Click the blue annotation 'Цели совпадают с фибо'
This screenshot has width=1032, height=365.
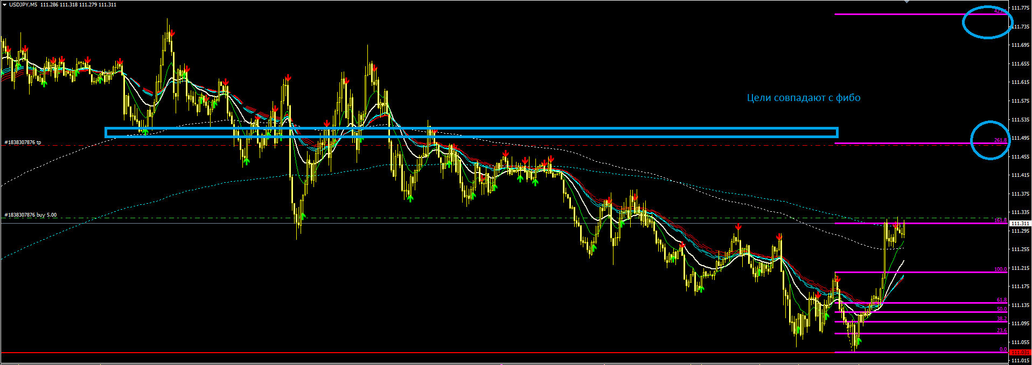coord(804,98)
